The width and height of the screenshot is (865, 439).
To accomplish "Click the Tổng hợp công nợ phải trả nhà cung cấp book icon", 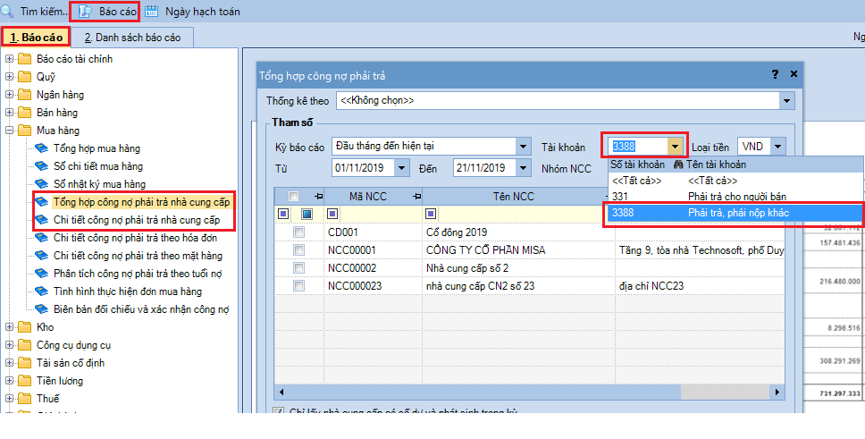I will point(42,201).
